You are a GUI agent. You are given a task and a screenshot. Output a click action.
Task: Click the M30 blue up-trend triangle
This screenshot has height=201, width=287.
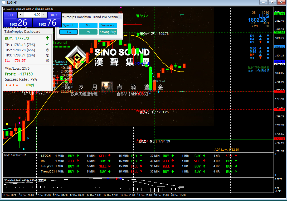tap(260, 48)
